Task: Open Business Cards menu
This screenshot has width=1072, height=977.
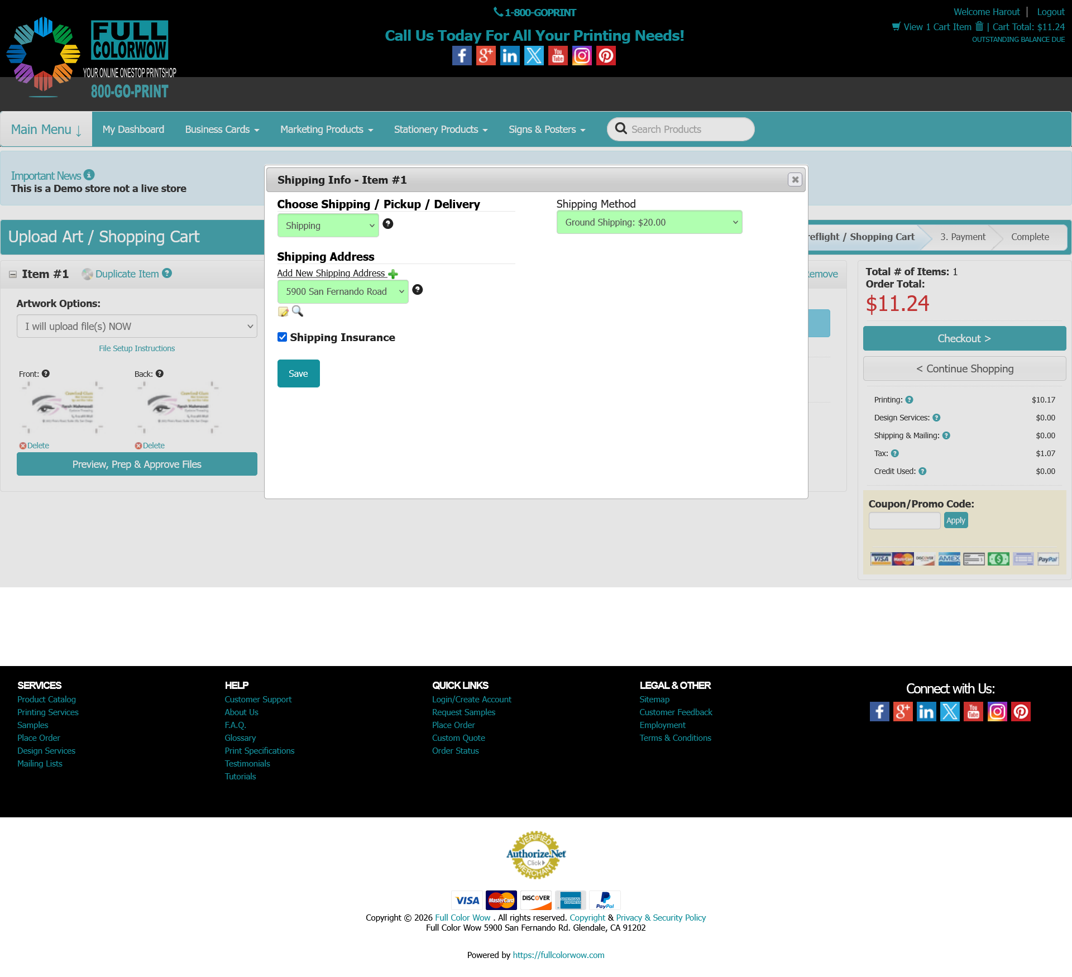Action: click(x=222, y=130)
